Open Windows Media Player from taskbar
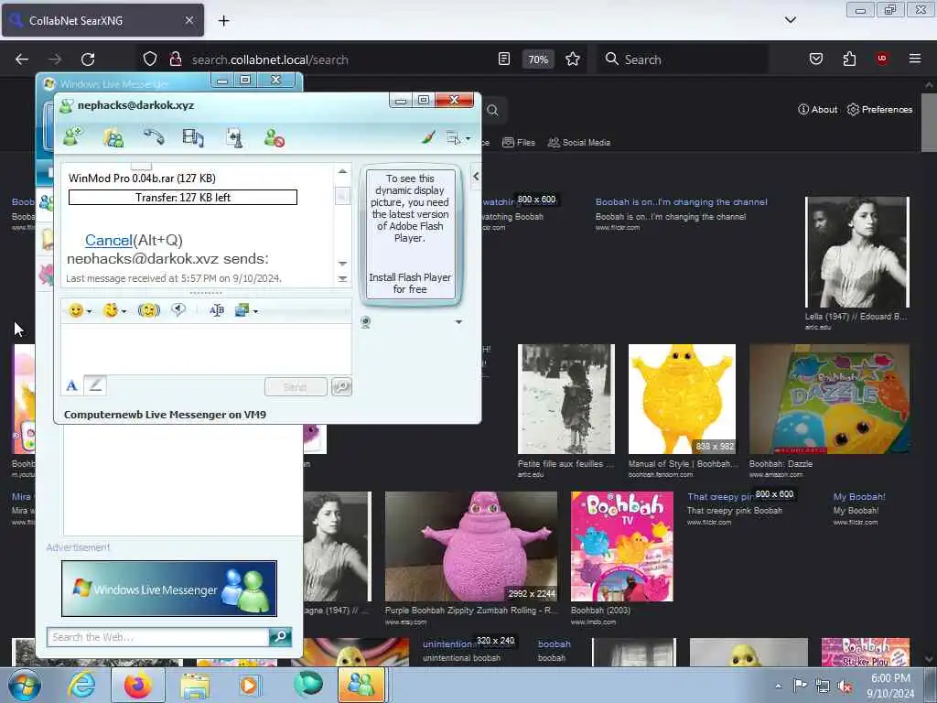This screenshot has width=937, height=703. click(x=249, y=686)
